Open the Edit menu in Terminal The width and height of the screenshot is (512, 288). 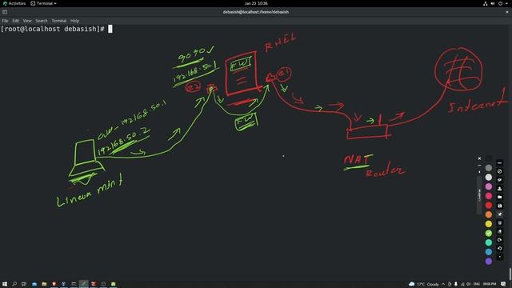click(x=15, y=21)
